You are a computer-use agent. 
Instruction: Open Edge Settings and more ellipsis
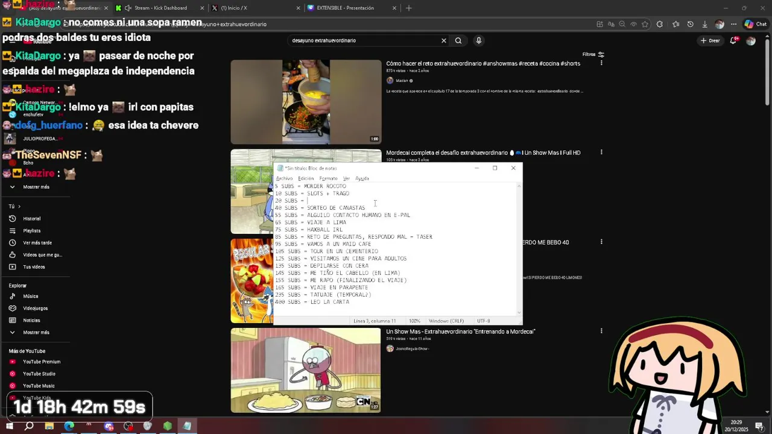(x=733, y=24)
